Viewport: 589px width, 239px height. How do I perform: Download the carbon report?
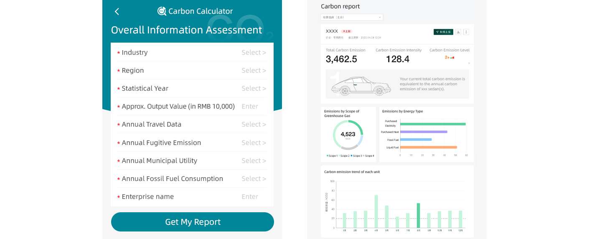(458, 32)
